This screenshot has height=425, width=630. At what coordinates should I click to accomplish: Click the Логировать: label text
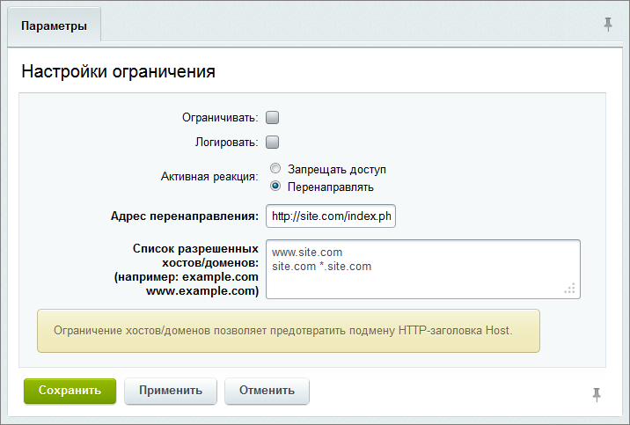coord(226,142)
